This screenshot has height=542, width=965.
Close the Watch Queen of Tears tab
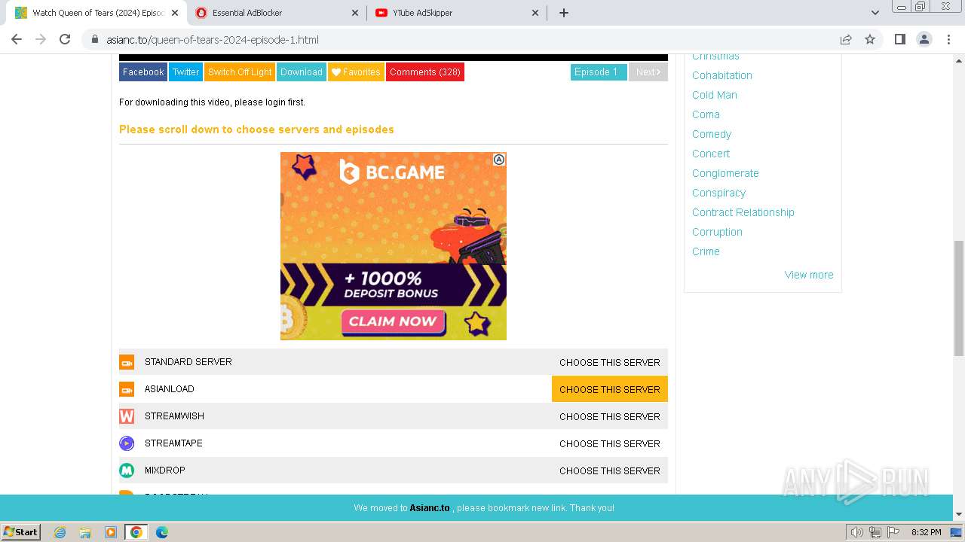coord(175,13)
